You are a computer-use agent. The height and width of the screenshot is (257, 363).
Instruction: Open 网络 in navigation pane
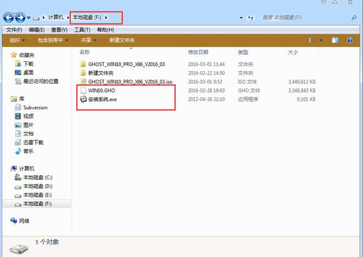coord(24,221)
